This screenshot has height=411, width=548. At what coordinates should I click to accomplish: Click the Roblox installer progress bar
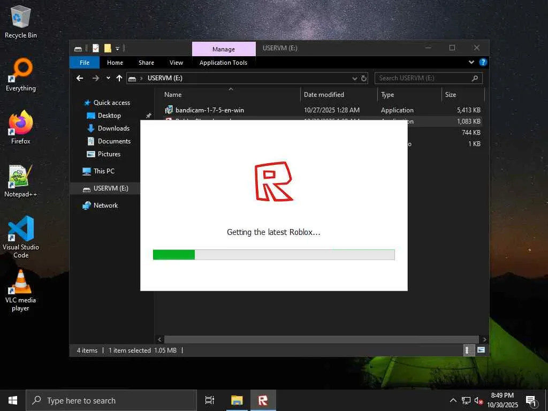273,255
